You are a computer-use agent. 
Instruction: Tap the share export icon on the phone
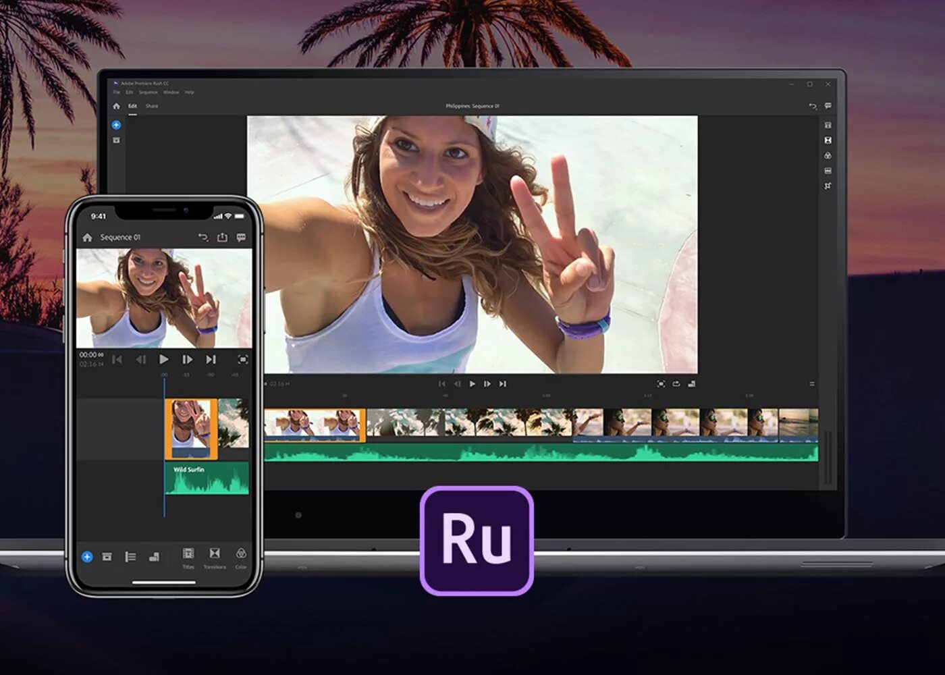point(222,237)
